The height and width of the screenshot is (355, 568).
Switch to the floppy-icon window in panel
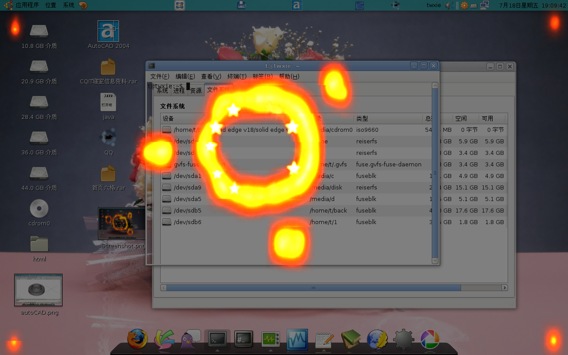click(242, 5)
